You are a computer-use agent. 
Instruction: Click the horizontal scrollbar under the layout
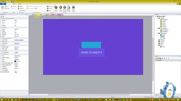(89, 95)
